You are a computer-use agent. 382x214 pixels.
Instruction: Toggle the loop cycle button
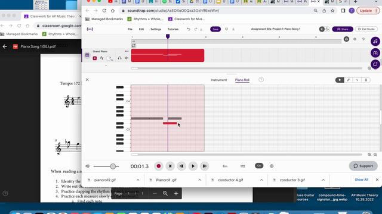(134, 45)
